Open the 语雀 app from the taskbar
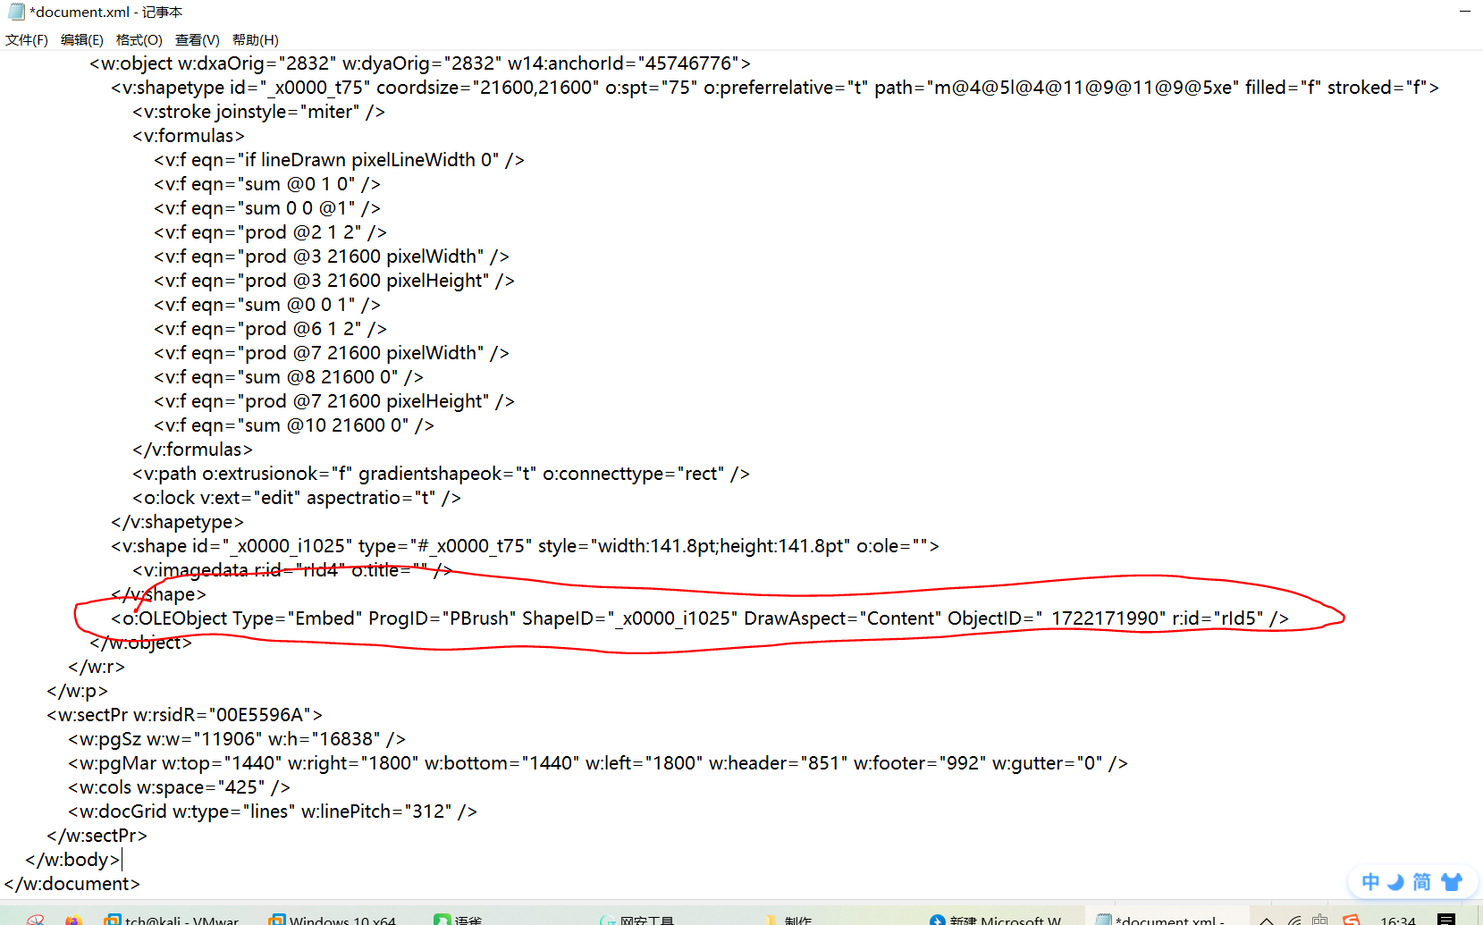This screenshot has width=1483, height=925. click(x=460, y=919)
